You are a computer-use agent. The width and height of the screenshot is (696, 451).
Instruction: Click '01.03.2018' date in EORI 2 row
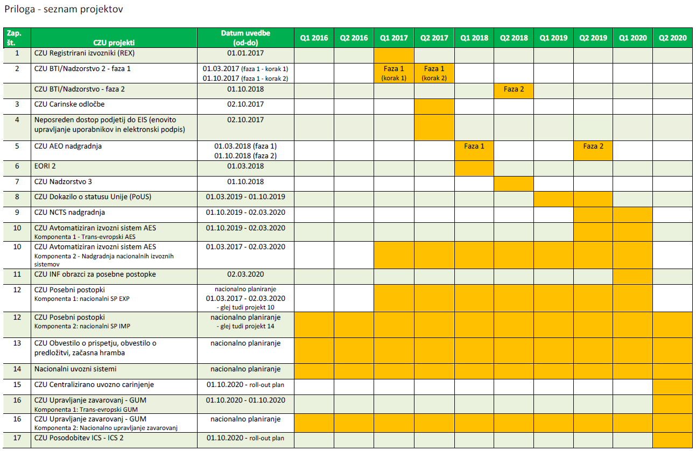point(245,166)
